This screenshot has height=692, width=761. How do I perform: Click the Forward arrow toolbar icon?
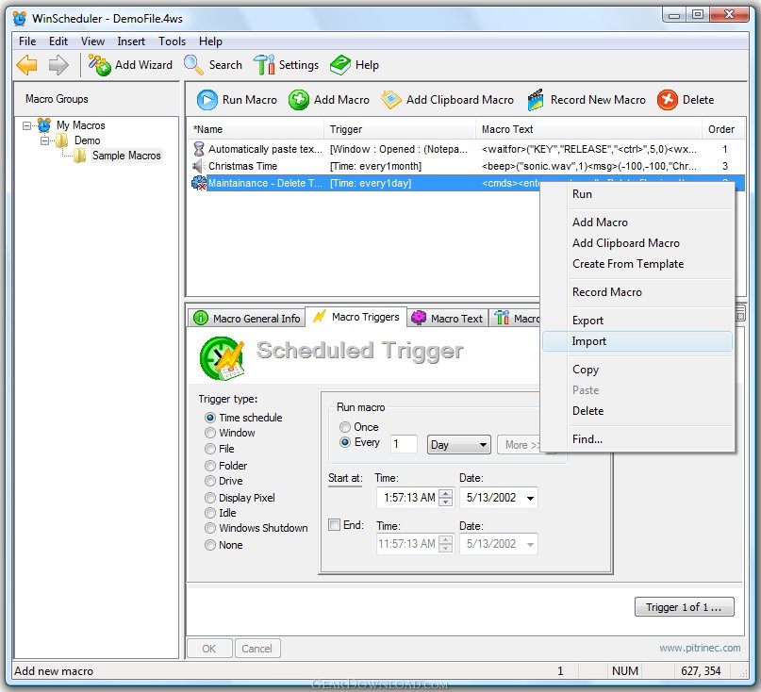58,64
